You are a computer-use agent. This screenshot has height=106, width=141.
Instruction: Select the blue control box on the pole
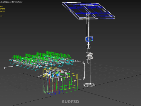(89, 39)
